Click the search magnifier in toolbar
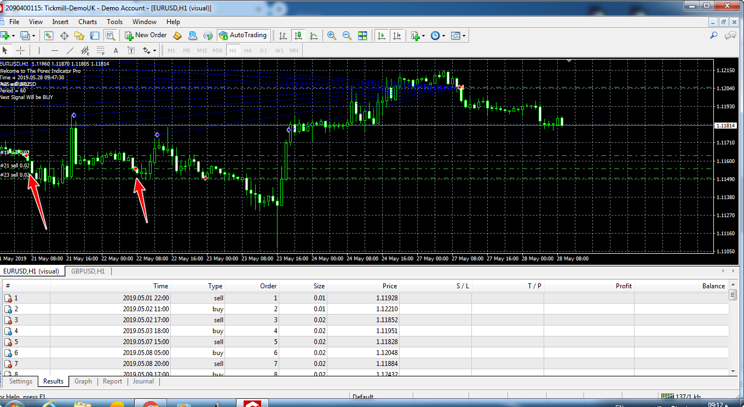This screenshot has width=744, height=407. pyautogui.click(x=713, y=36)
